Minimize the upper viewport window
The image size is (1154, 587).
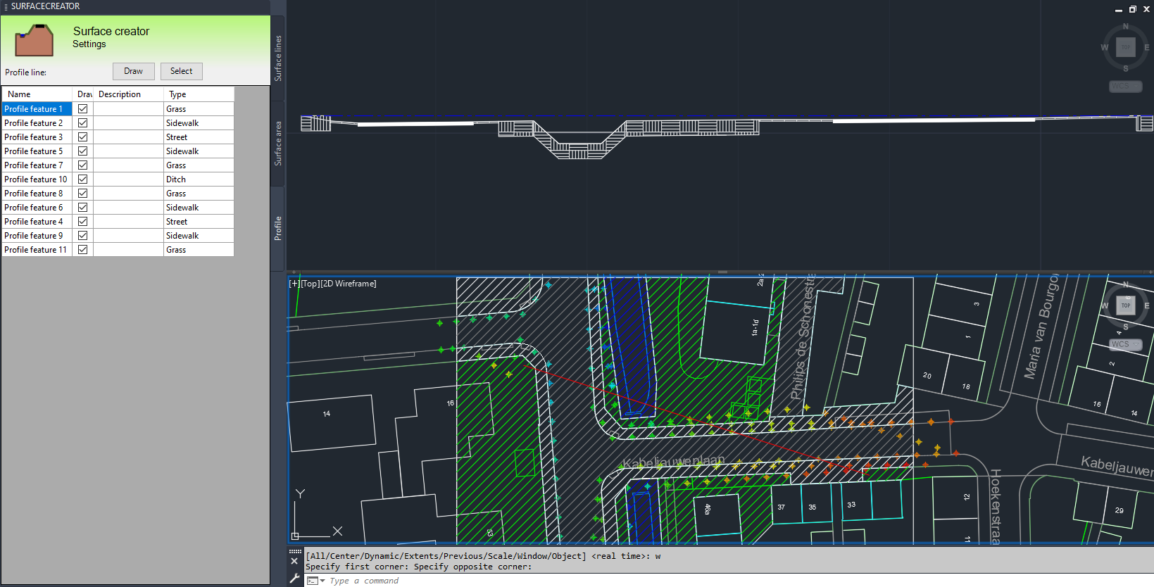click(1119, 10)
